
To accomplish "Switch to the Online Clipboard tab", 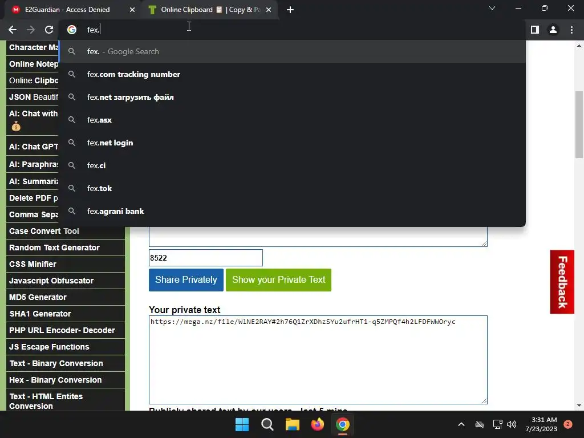I will point(209,10).
